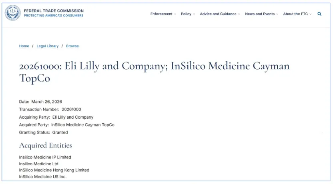333x184 pixels.
Task: Click the Eli Lilly page heading
Action: pyautogui.click(x=154, y=72)
